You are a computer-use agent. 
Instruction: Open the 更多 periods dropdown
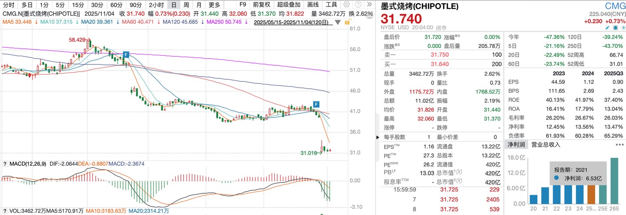[x=214, y=5]
